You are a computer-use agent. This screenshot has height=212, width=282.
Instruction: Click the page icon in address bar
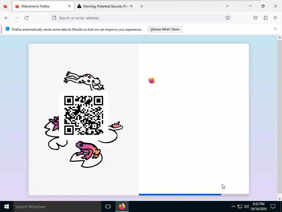54,18
